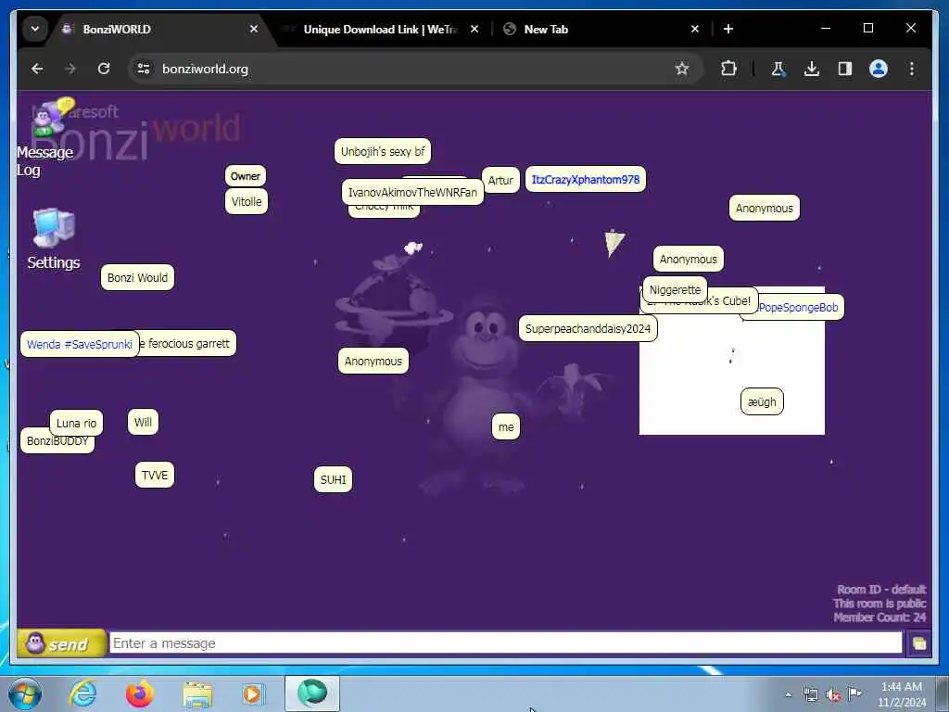Viewport: 949px width, 712px height.
Task: Click the browser forward arrow
Action: tap(70, 69)
